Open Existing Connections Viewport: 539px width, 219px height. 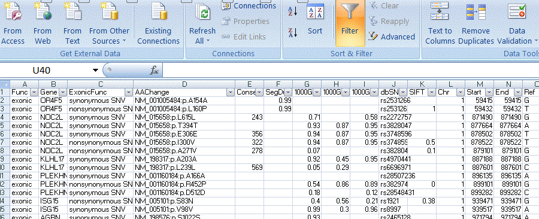[159, 24]
